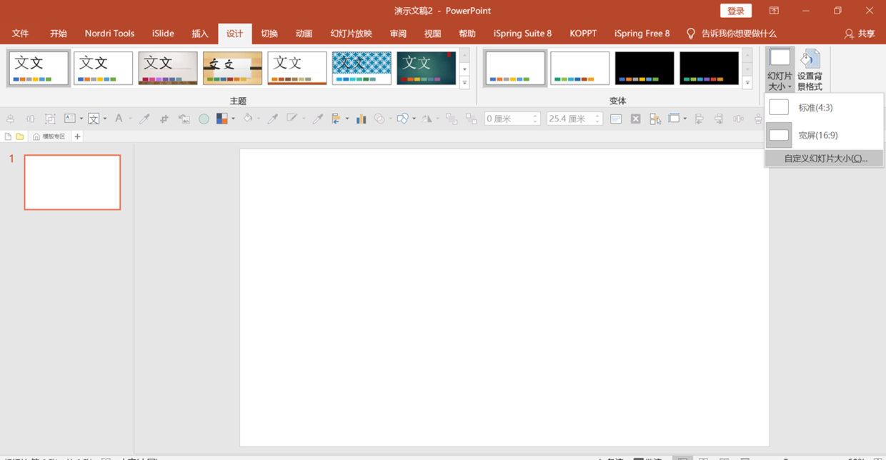Select 宽屏(16:9) slide size
886x460 pixels.
(824, 135)
